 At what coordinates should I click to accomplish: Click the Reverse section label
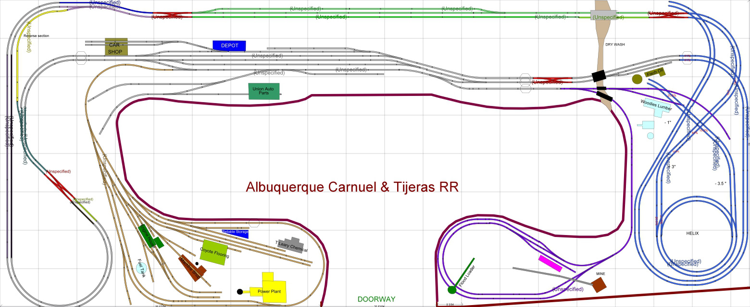(36, 36)
